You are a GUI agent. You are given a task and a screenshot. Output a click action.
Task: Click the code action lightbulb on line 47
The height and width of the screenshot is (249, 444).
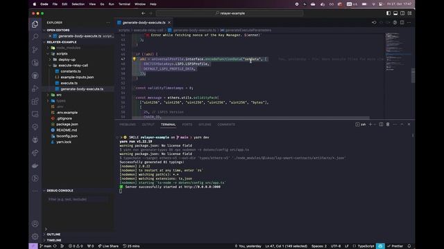134,59
